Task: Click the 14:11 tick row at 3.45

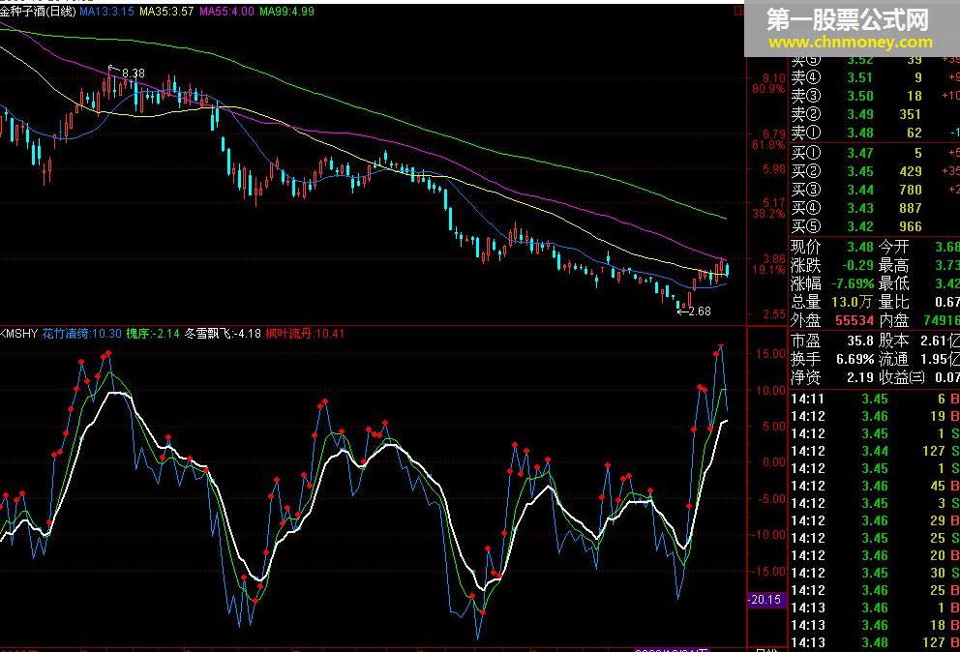Action: pyautogui.click(x=874, y=400)
